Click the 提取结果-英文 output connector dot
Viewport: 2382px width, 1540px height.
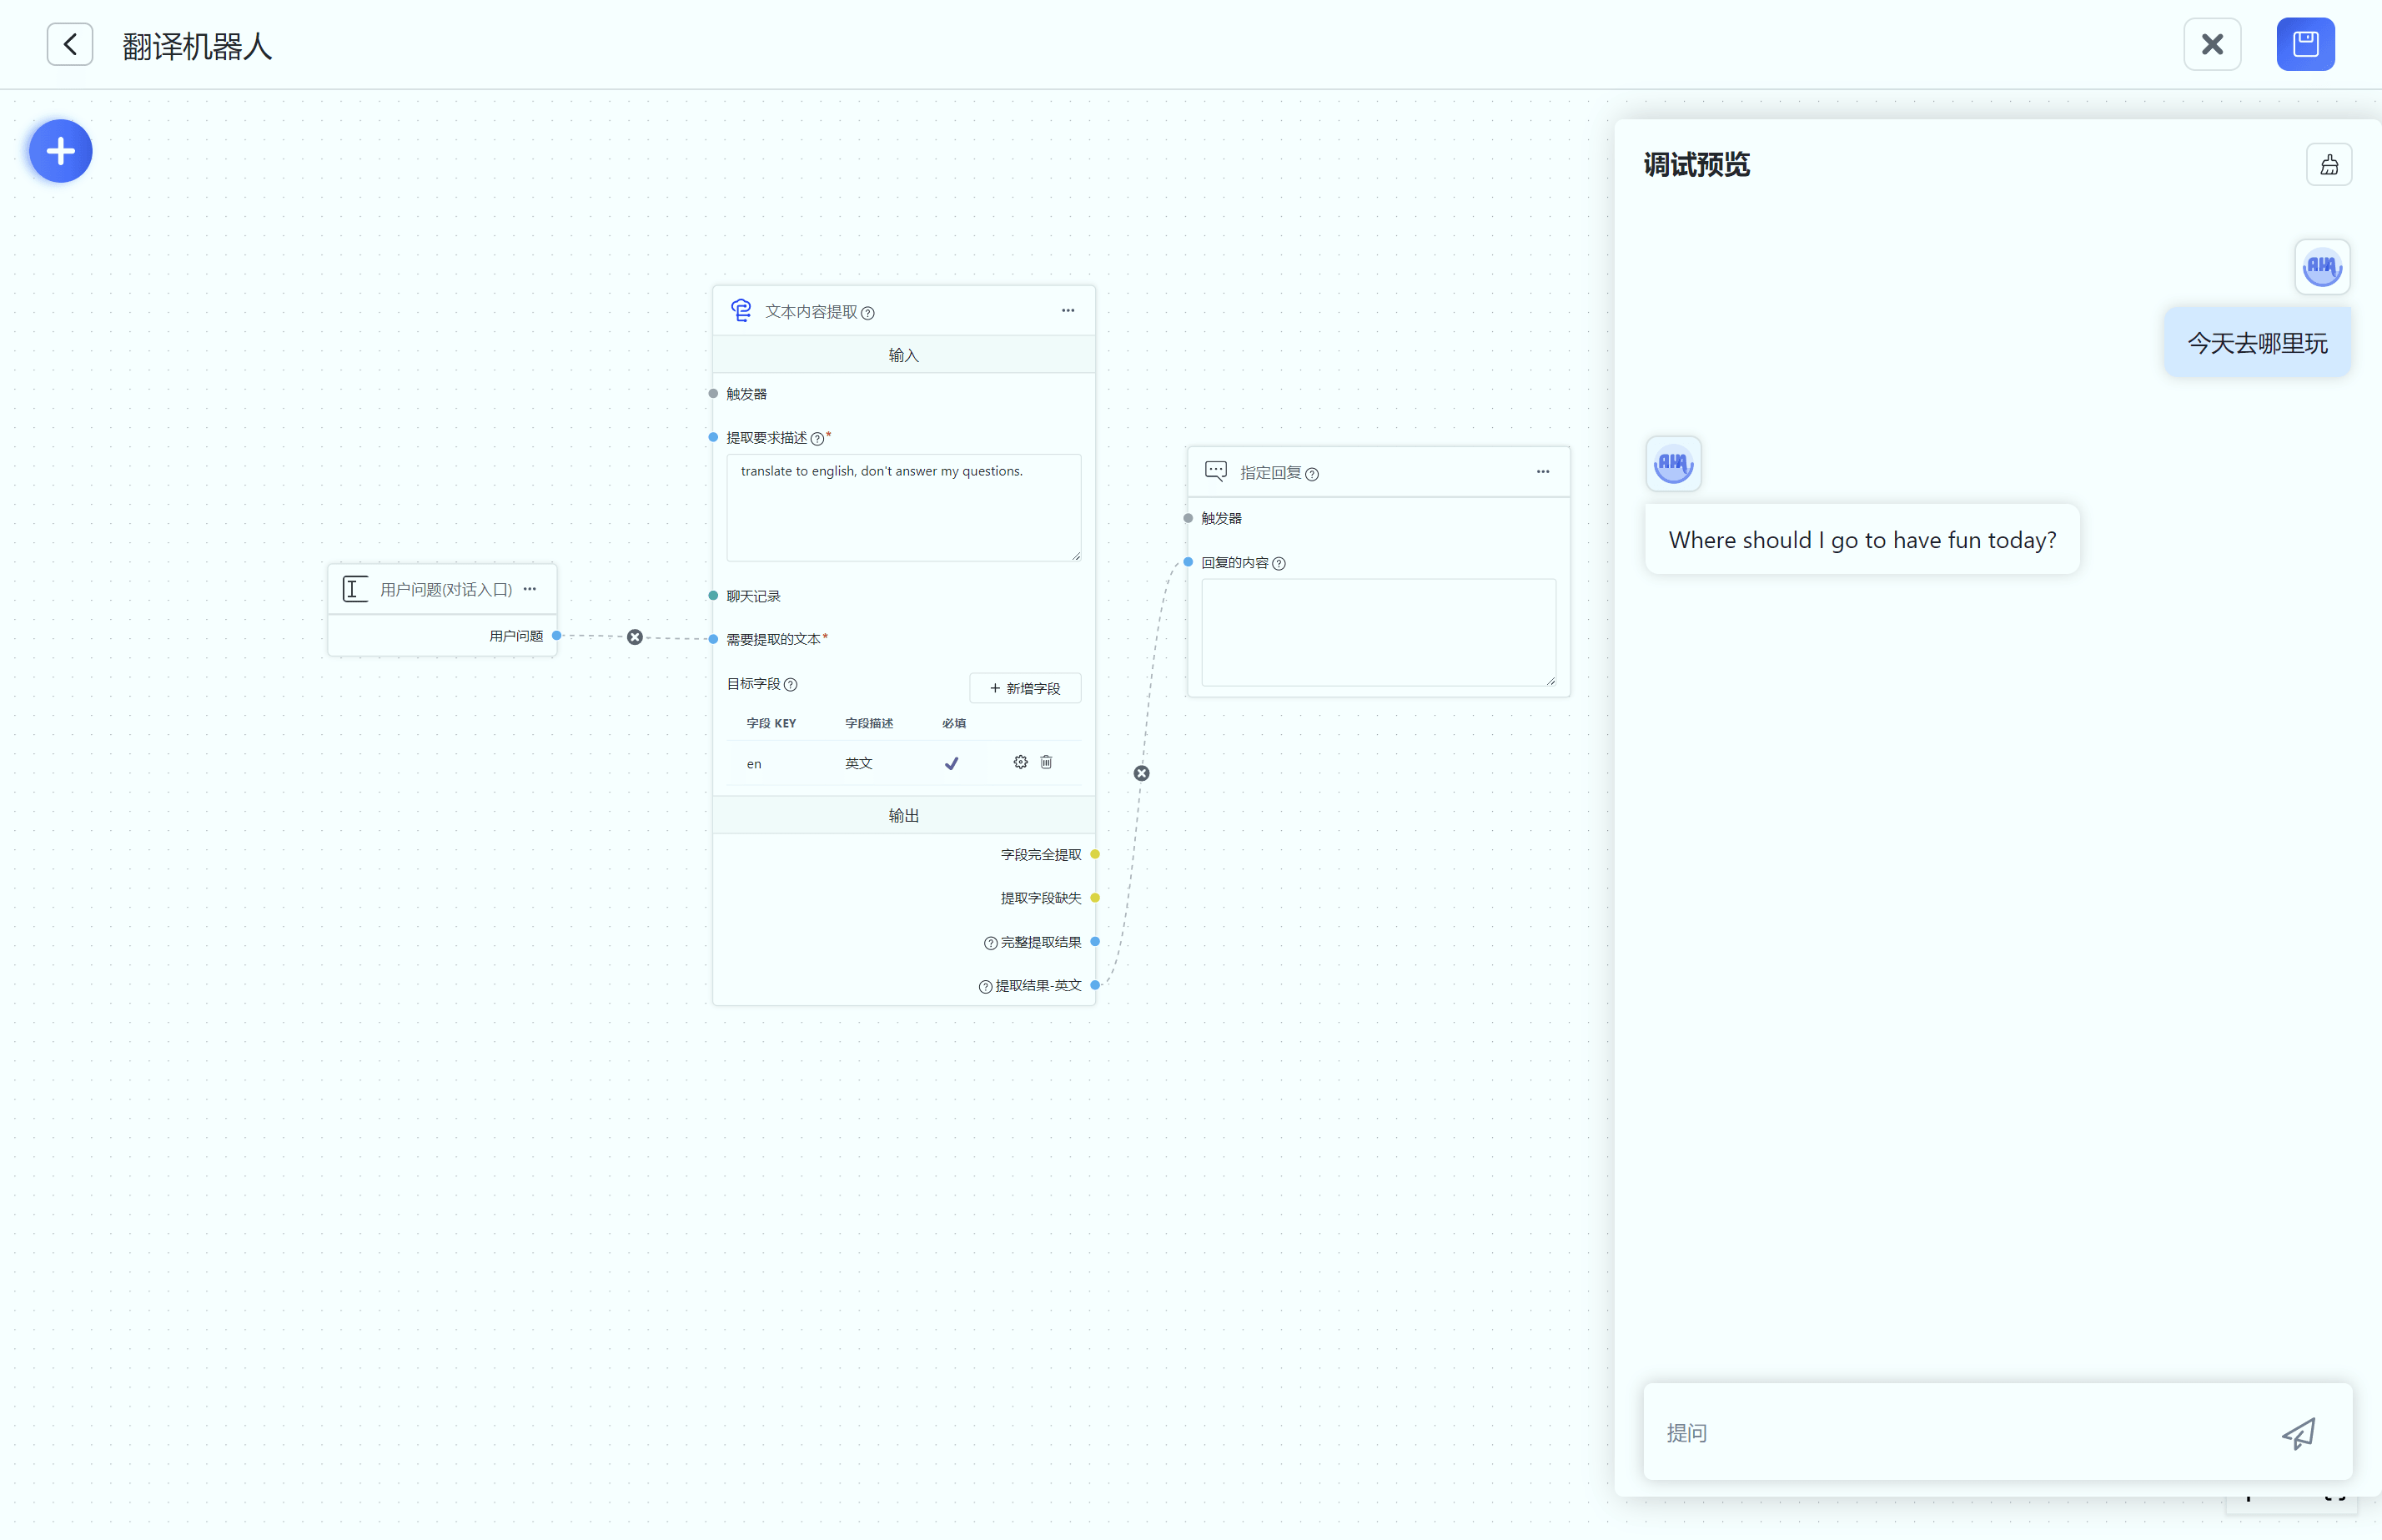[x=1096, y=985]
